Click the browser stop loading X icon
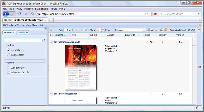 click(x=26, y=14)
